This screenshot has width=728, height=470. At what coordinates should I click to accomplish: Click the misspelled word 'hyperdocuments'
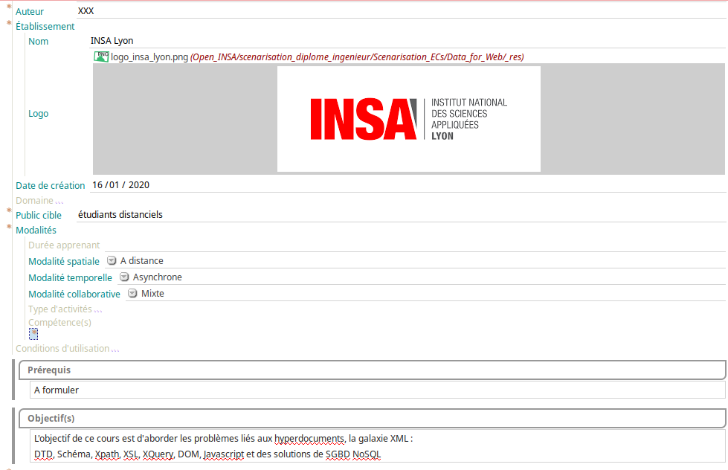coord(309,439)
